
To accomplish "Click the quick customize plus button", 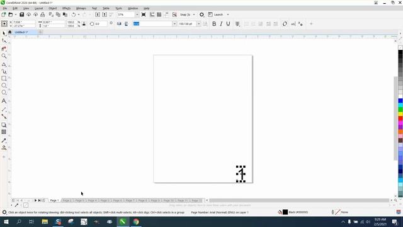I will 311,24.
